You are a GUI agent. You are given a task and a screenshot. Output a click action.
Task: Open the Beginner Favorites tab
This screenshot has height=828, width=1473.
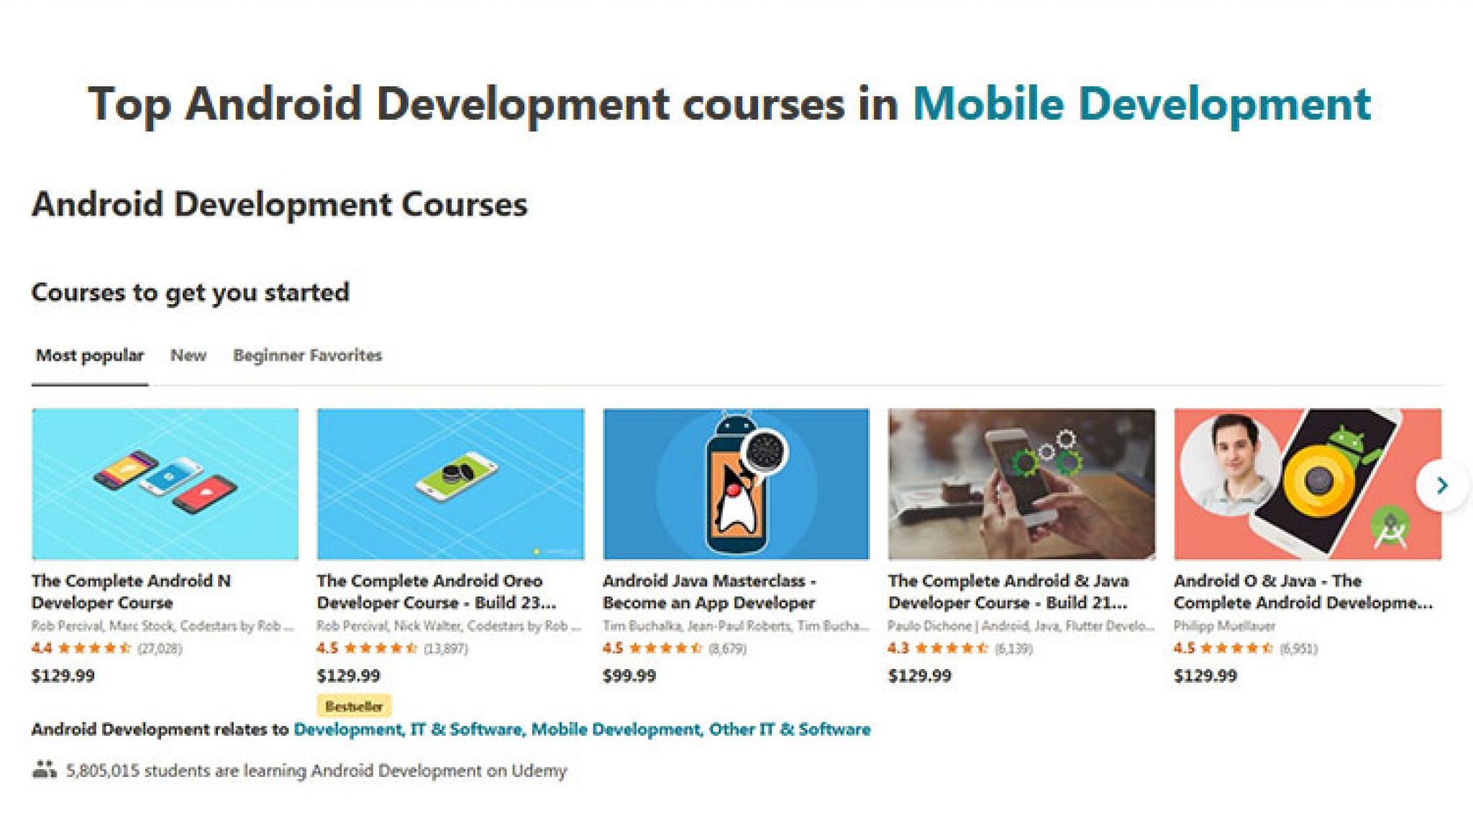point(307,356)
